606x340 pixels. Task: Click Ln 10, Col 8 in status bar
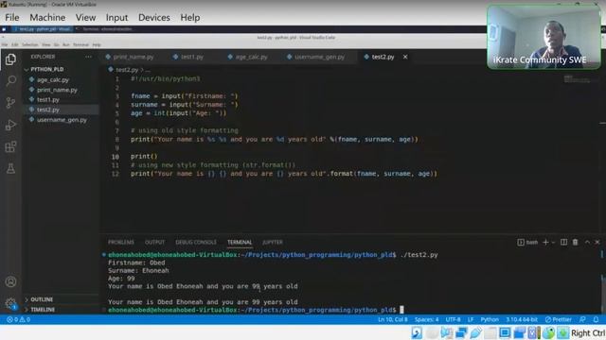pos(392,319)
